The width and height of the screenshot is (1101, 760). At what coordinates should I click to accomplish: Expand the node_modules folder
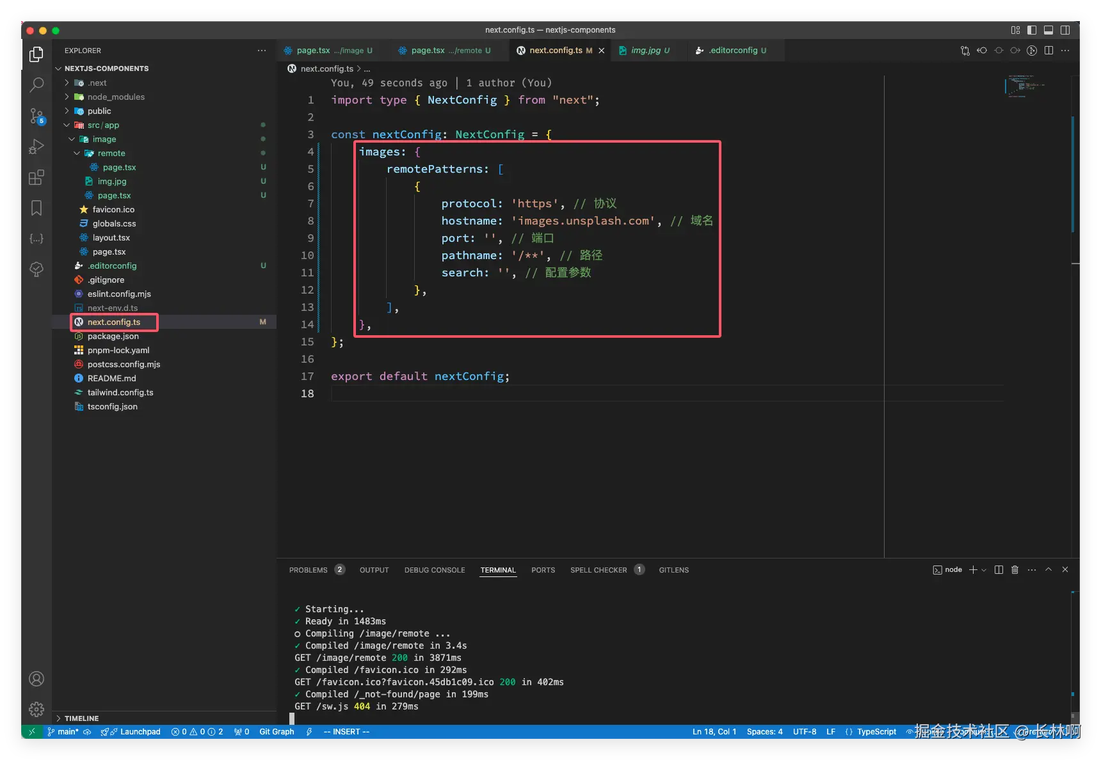(116, 97)
